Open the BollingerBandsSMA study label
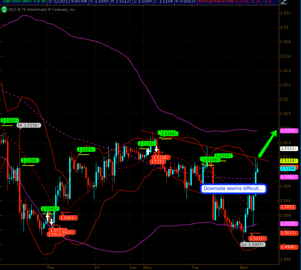Screen dimensions: 301x270 (237, 1)
